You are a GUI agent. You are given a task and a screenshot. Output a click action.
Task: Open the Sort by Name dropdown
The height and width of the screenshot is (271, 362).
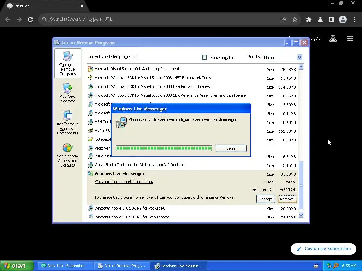pyautogui.click(x=282, y=58)
